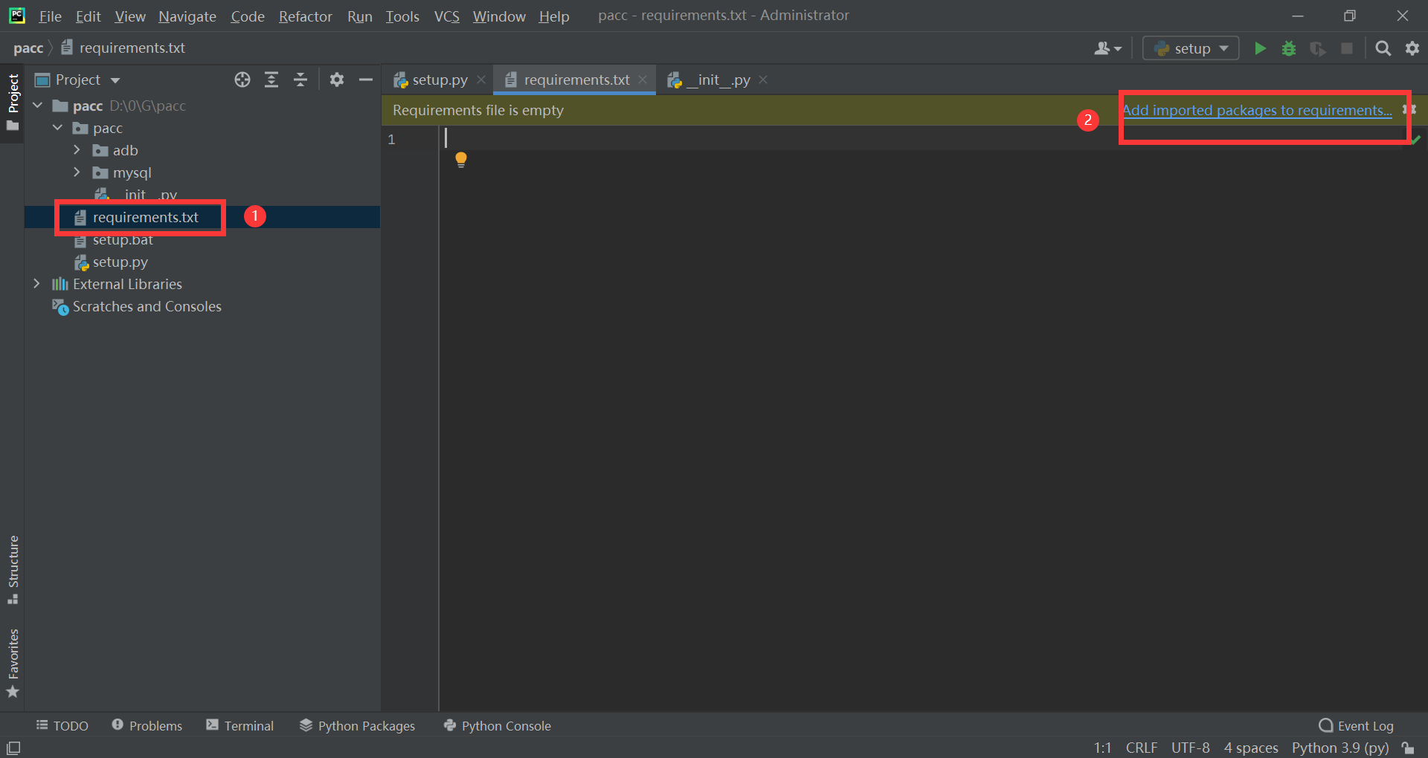The width and height of the screenshot is (1428, 758).
Task: Open the Terminal tool window
Action: point(239,725)
